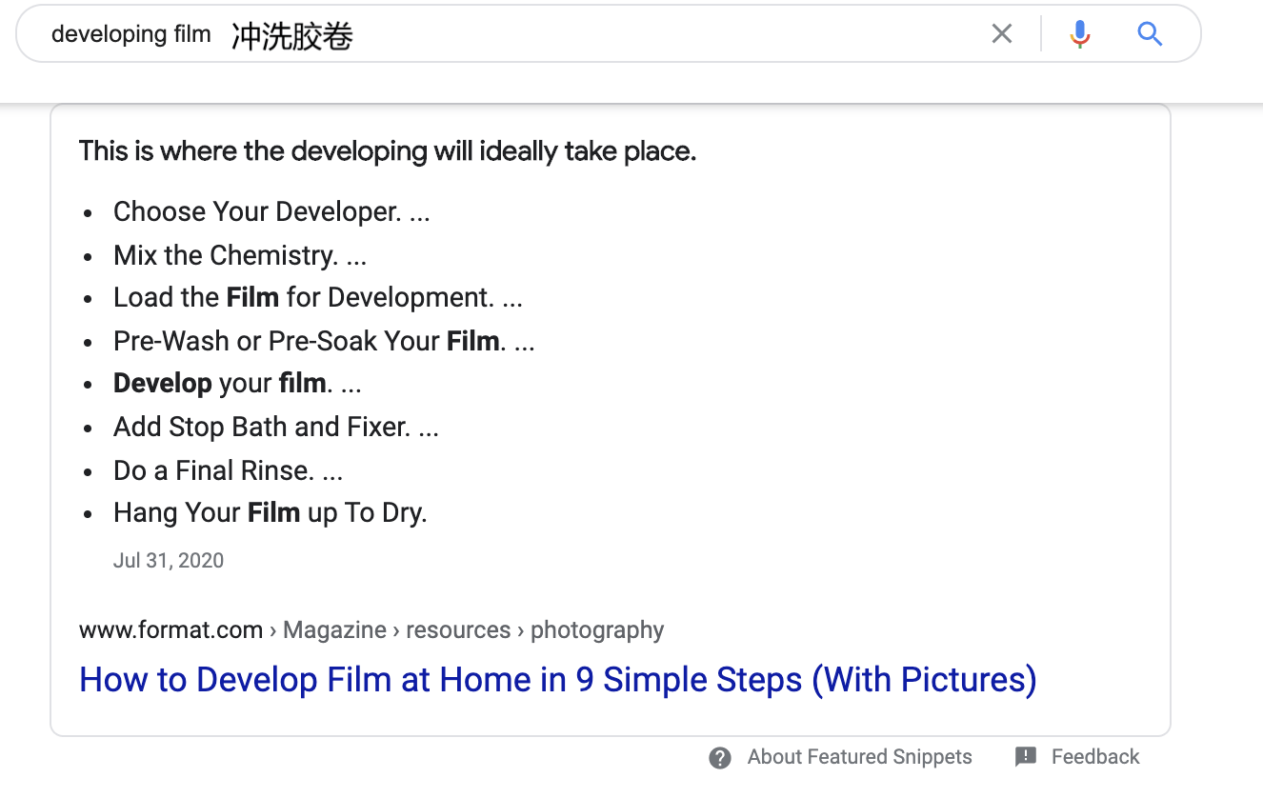1263x798 pixels.
Task: Select the Hang Your Film up To Dry step
Action: tap(270, 513)
